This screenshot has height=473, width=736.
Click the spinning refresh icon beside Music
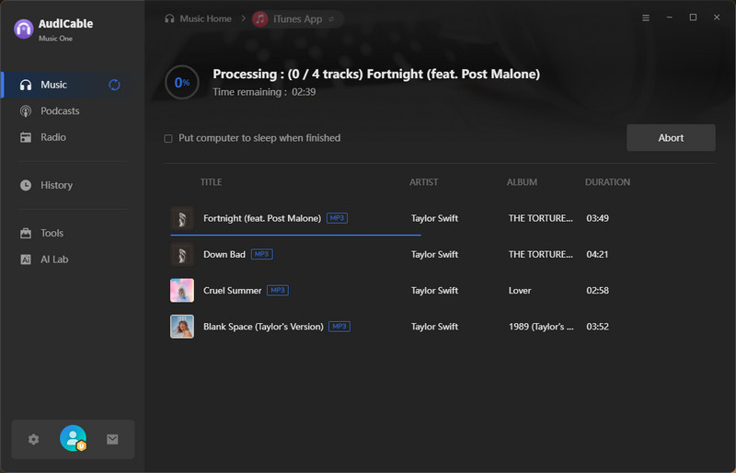[114, 85]
